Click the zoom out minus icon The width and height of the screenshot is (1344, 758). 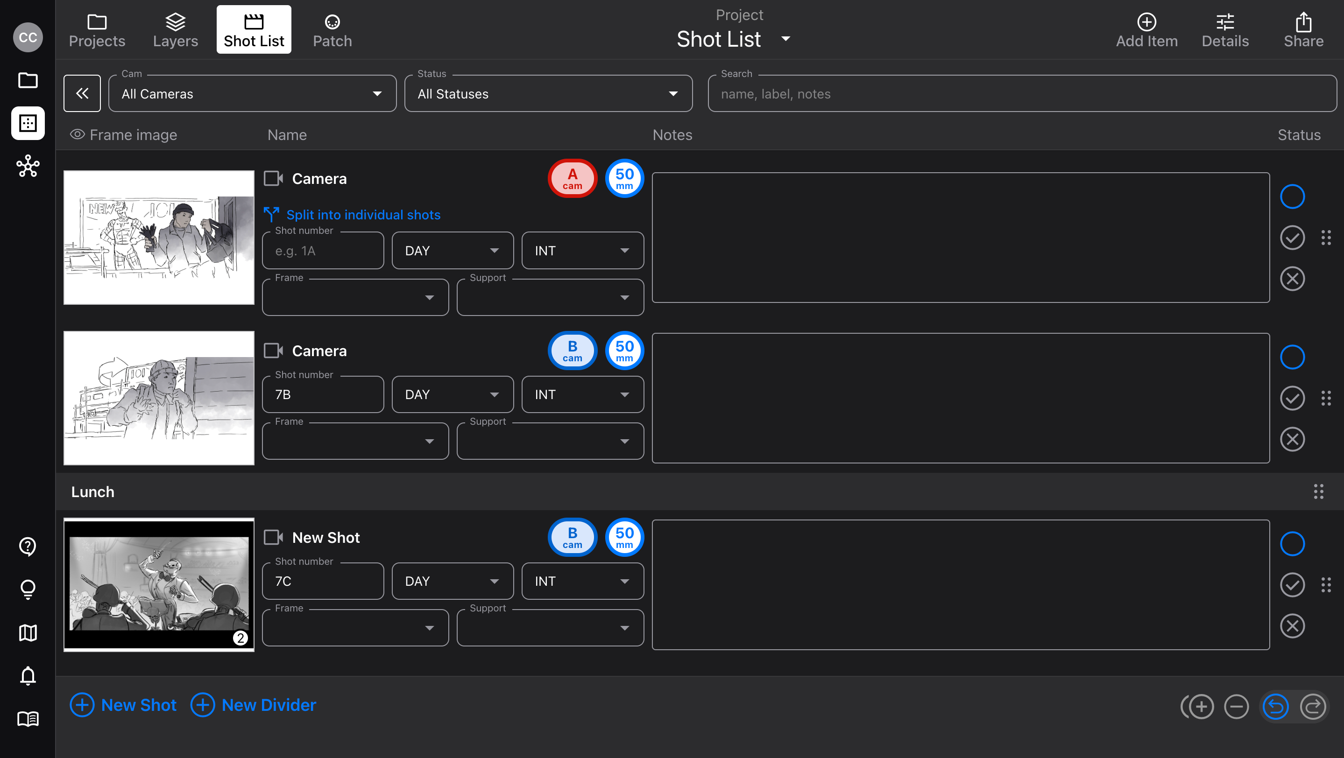pos(1237,707)
